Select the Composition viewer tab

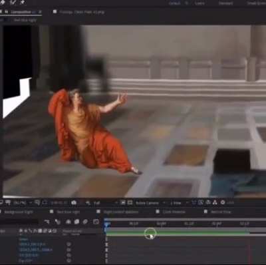coord(21,12)
